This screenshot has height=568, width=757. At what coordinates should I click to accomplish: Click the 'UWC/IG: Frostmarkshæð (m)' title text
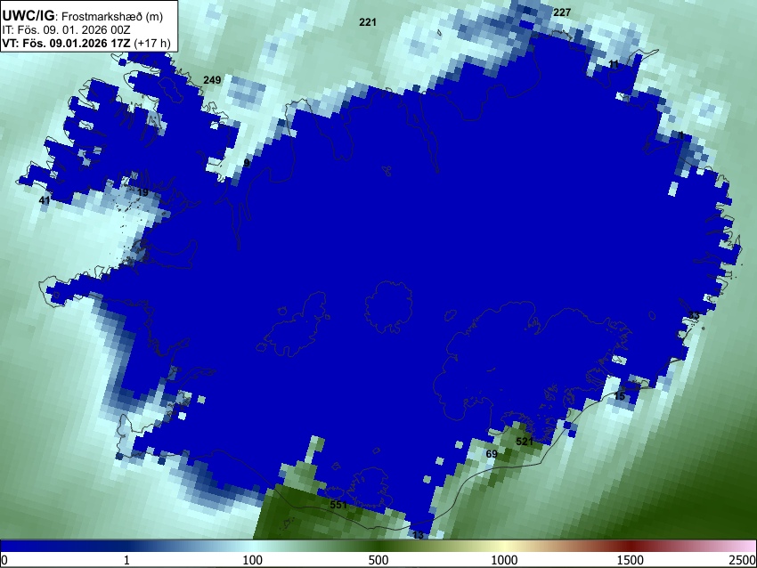83,16
